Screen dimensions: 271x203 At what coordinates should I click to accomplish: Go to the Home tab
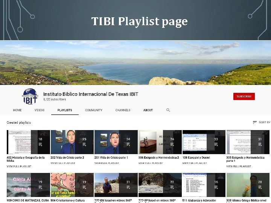pyautogui.click(x=17, y=110)
